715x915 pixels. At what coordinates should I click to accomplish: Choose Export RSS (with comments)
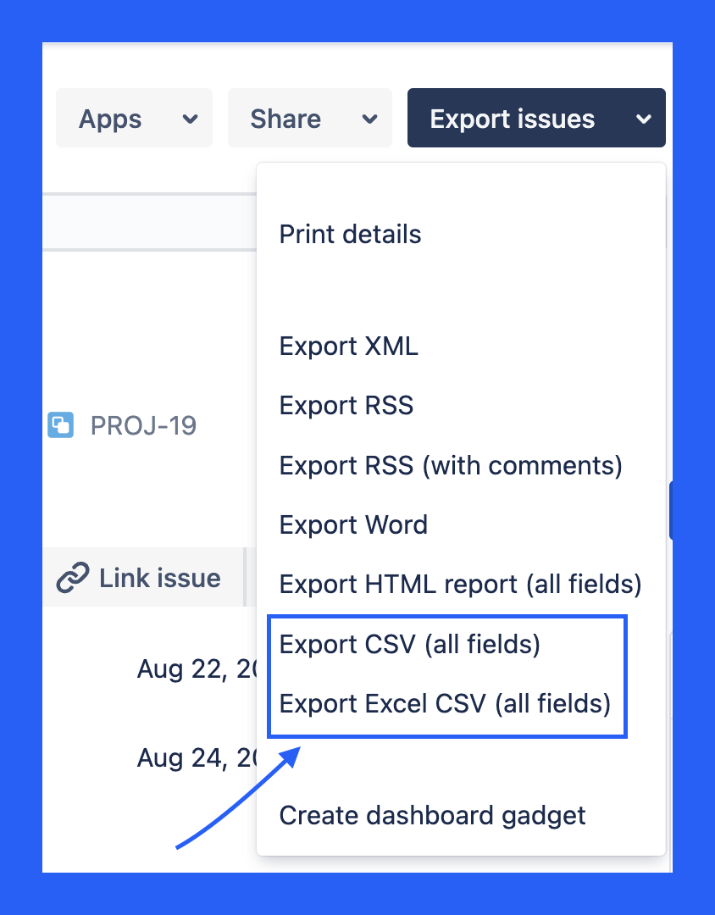click(452, 465)
